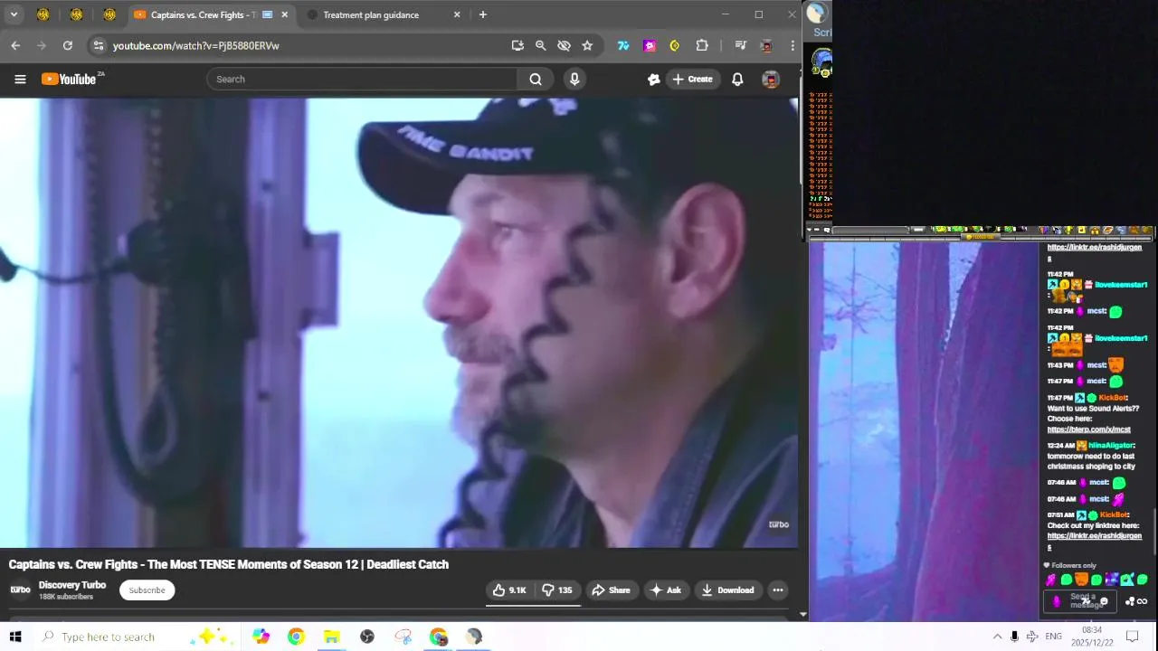Open the Discovery Turbo channel name
This screenshot has height=651, width=1158.
(72, 585)
